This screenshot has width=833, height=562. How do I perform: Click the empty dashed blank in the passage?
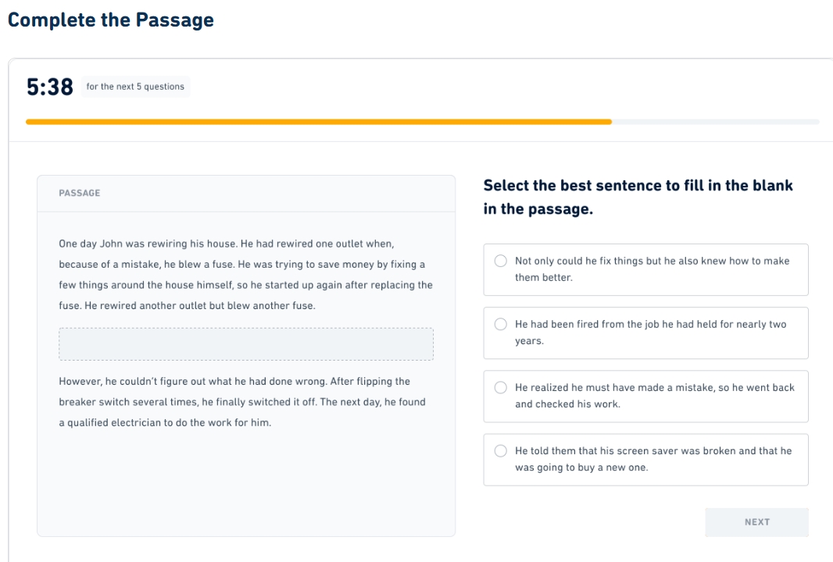tap(246, 344)
